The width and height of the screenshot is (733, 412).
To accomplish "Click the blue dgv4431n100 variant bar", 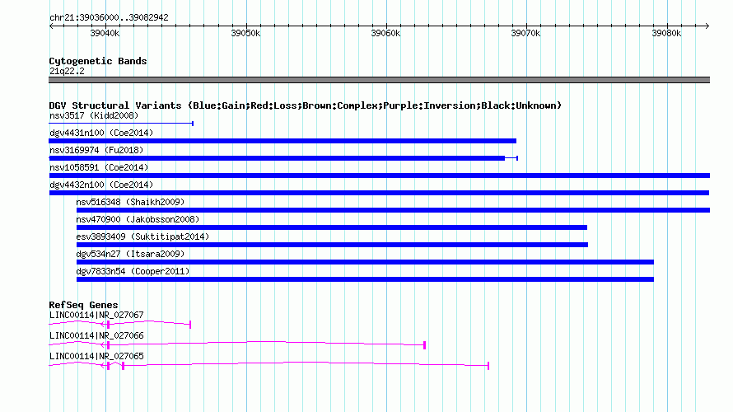I will [x=282, y=141].
